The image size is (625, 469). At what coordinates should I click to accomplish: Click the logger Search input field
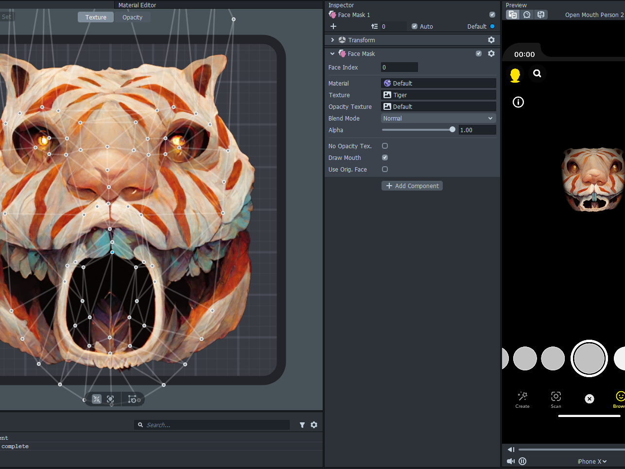[214, 425]
